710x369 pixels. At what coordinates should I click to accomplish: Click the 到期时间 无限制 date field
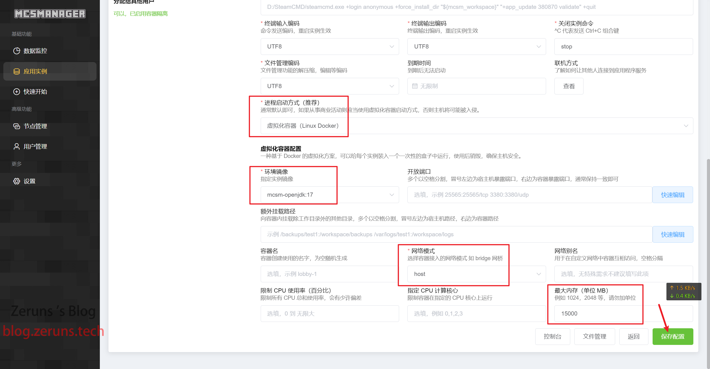coord(477,86)
